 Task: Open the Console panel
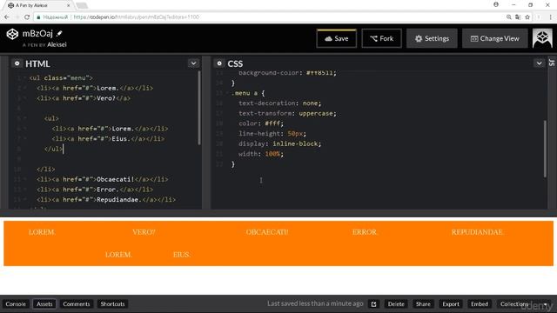pos(16,304)
